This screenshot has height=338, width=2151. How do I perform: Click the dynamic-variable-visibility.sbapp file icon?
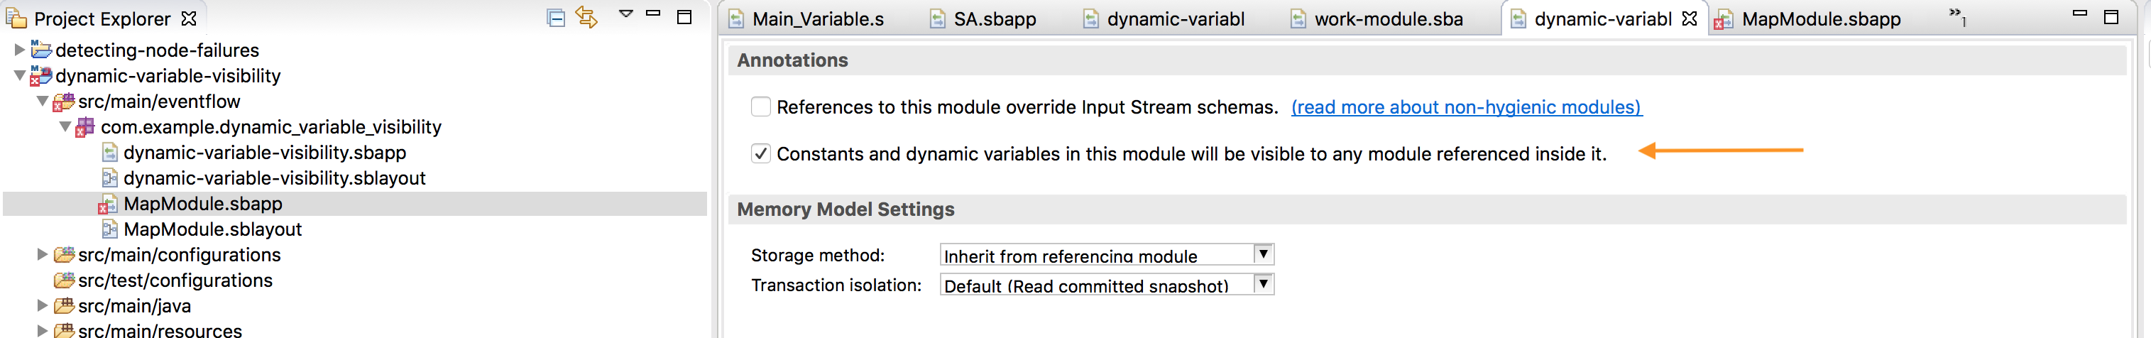pos(109,153)
